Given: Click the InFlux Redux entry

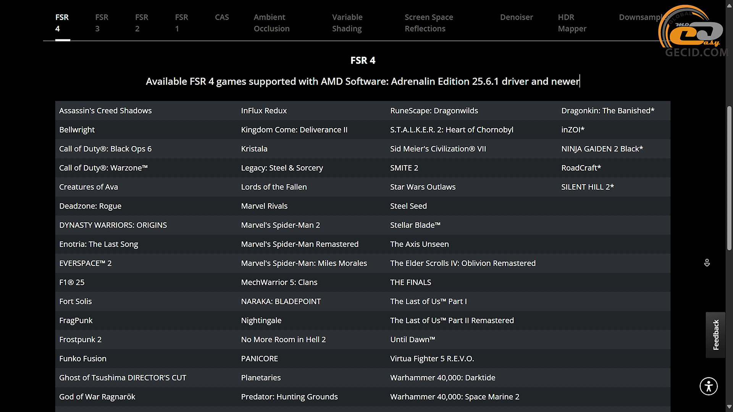Looking at the screenshot, I should click(264, 111).
